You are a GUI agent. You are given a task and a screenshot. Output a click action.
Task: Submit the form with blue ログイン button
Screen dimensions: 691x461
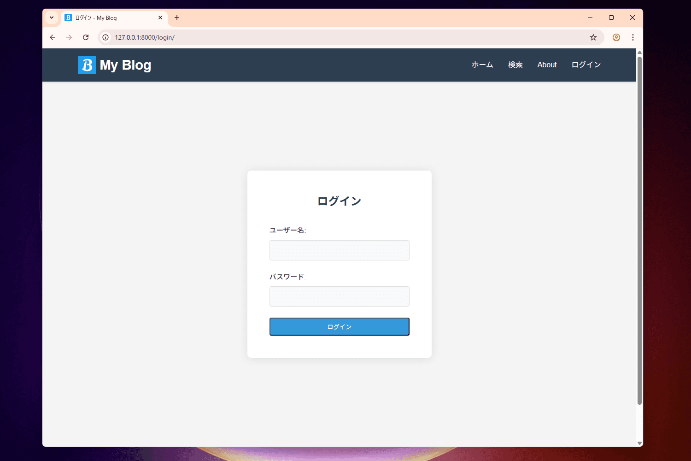point(340,327)
